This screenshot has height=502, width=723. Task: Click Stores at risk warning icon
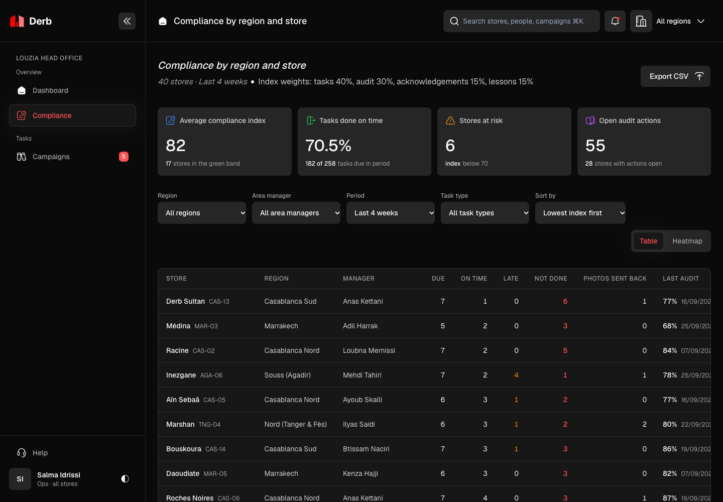tap(450, 120)
